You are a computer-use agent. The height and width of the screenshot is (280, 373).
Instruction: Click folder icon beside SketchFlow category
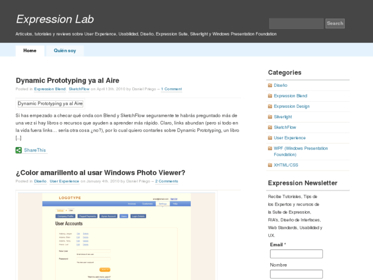tap(270, 127)
